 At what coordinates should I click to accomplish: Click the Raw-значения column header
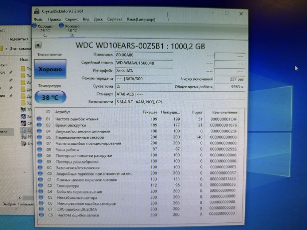225,112
